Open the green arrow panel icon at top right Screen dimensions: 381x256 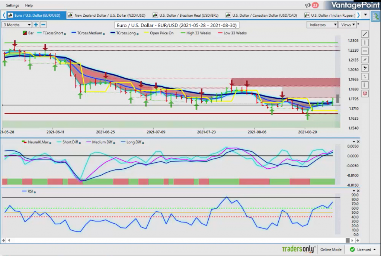[x=375, y=16]
